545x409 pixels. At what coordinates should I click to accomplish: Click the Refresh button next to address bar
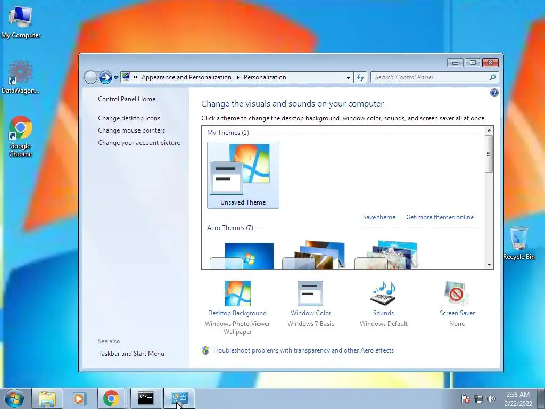360,77
